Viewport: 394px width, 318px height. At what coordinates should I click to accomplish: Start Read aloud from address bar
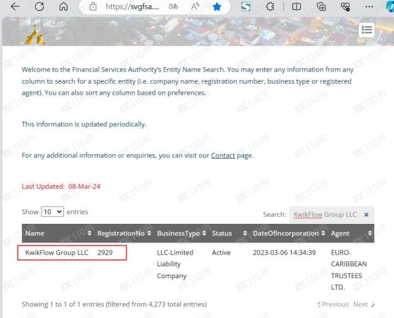[195, 6]
